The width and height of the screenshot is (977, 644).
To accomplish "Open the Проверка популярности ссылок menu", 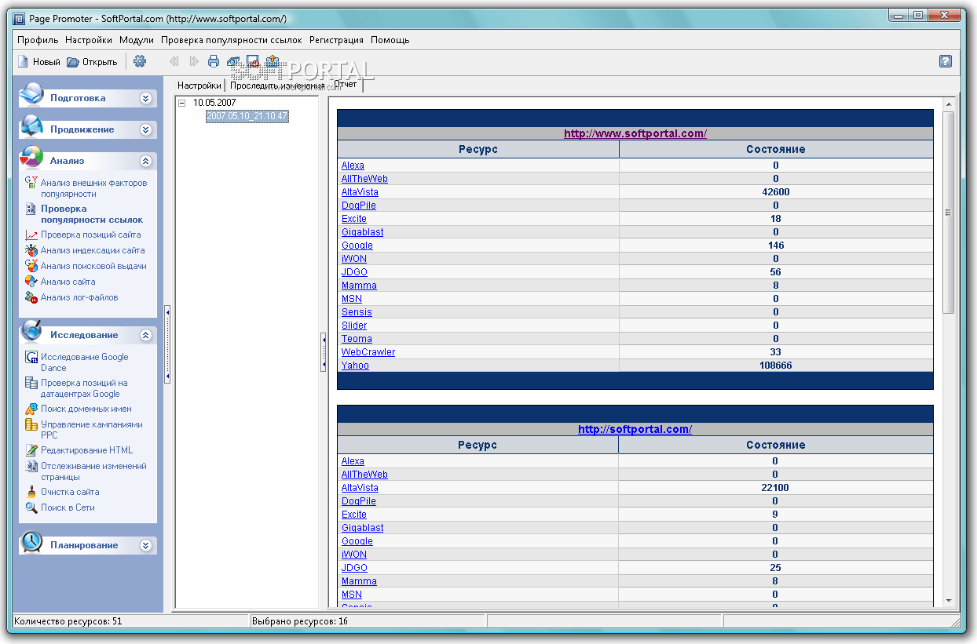I will click(x=231, y=40).
